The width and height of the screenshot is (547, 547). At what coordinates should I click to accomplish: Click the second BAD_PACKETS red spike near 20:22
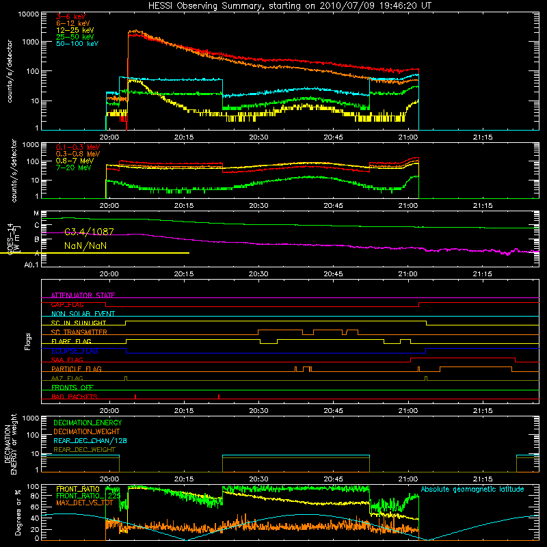click(219, 397)
